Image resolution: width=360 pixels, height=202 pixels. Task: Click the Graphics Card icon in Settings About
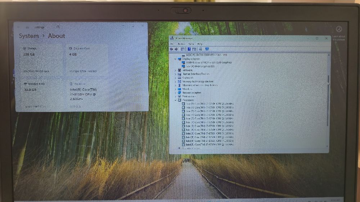point(71,48)
